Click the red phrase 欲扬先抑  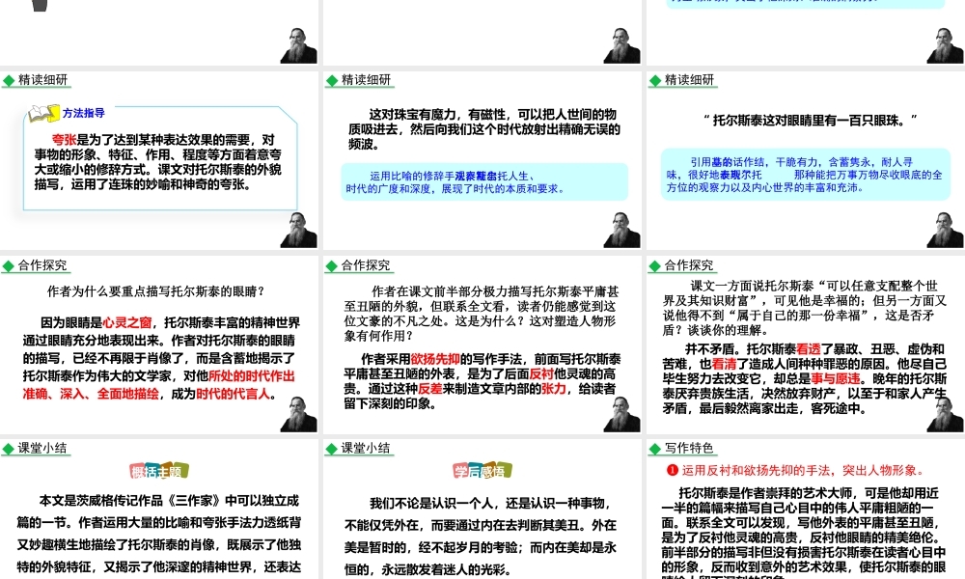[435, 359]
